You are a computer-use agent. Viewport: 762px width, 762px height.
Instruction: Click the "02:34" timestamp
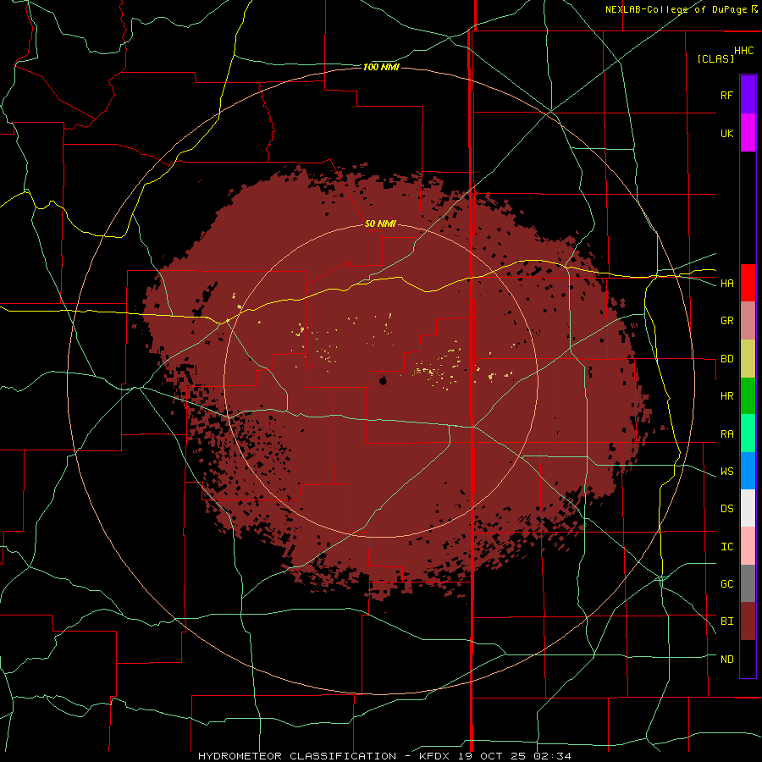click(x=552, y=756)
